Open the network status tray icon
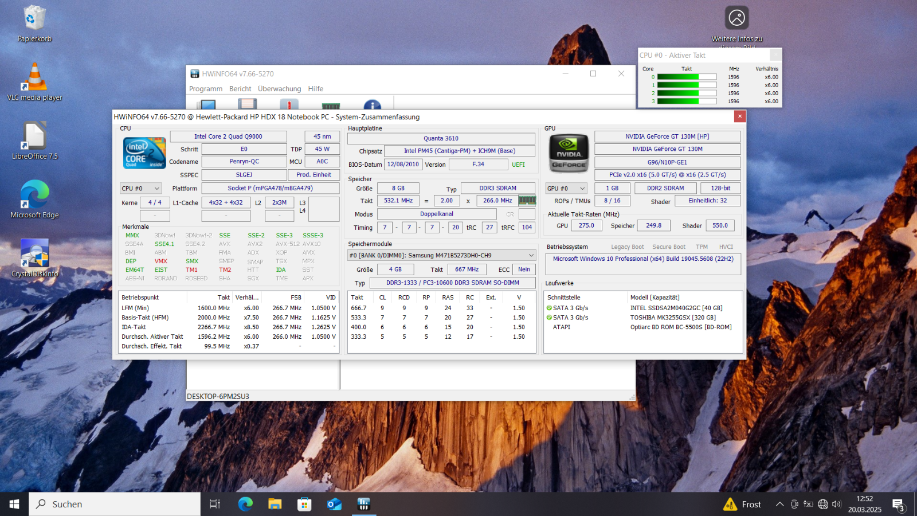 (823, 504)
